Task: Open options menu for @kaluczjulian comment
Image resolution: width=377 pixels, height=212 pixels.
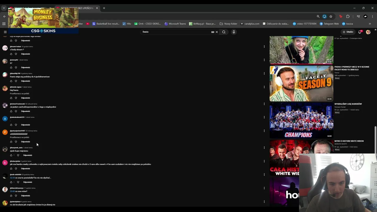Action: [x=264, y=161]
